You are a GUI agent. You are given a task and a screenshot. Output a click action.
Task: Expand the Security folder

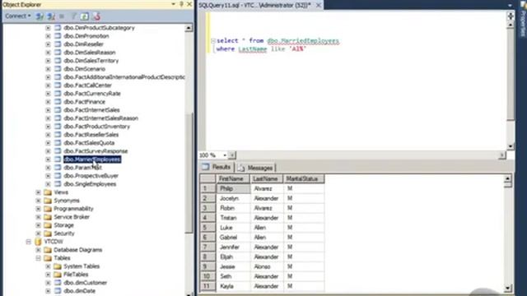[x=39, y=234]
